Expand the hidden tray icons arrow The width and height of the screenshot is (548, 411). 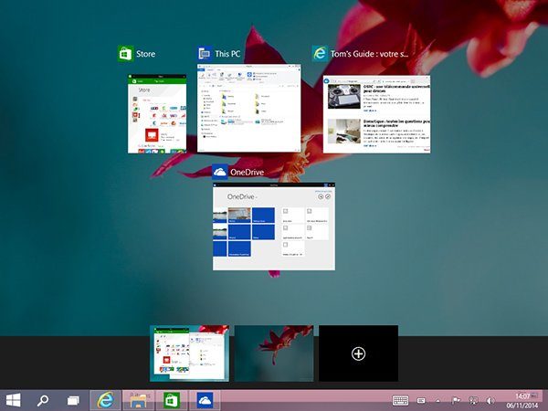[437, 400]
